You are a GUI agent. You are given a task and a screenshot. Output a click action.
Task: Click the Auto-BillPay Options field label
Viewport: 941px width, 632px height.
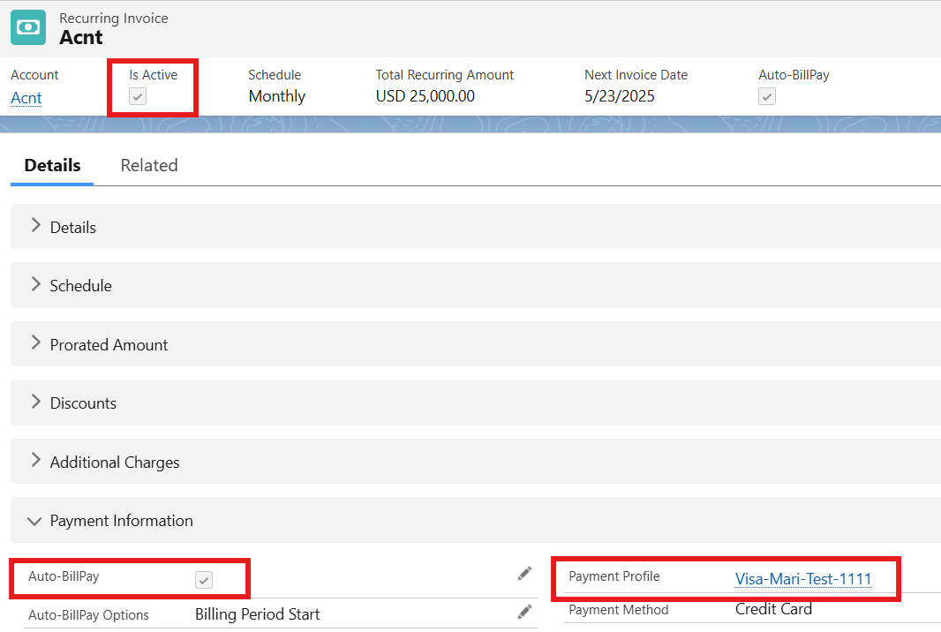88,615
